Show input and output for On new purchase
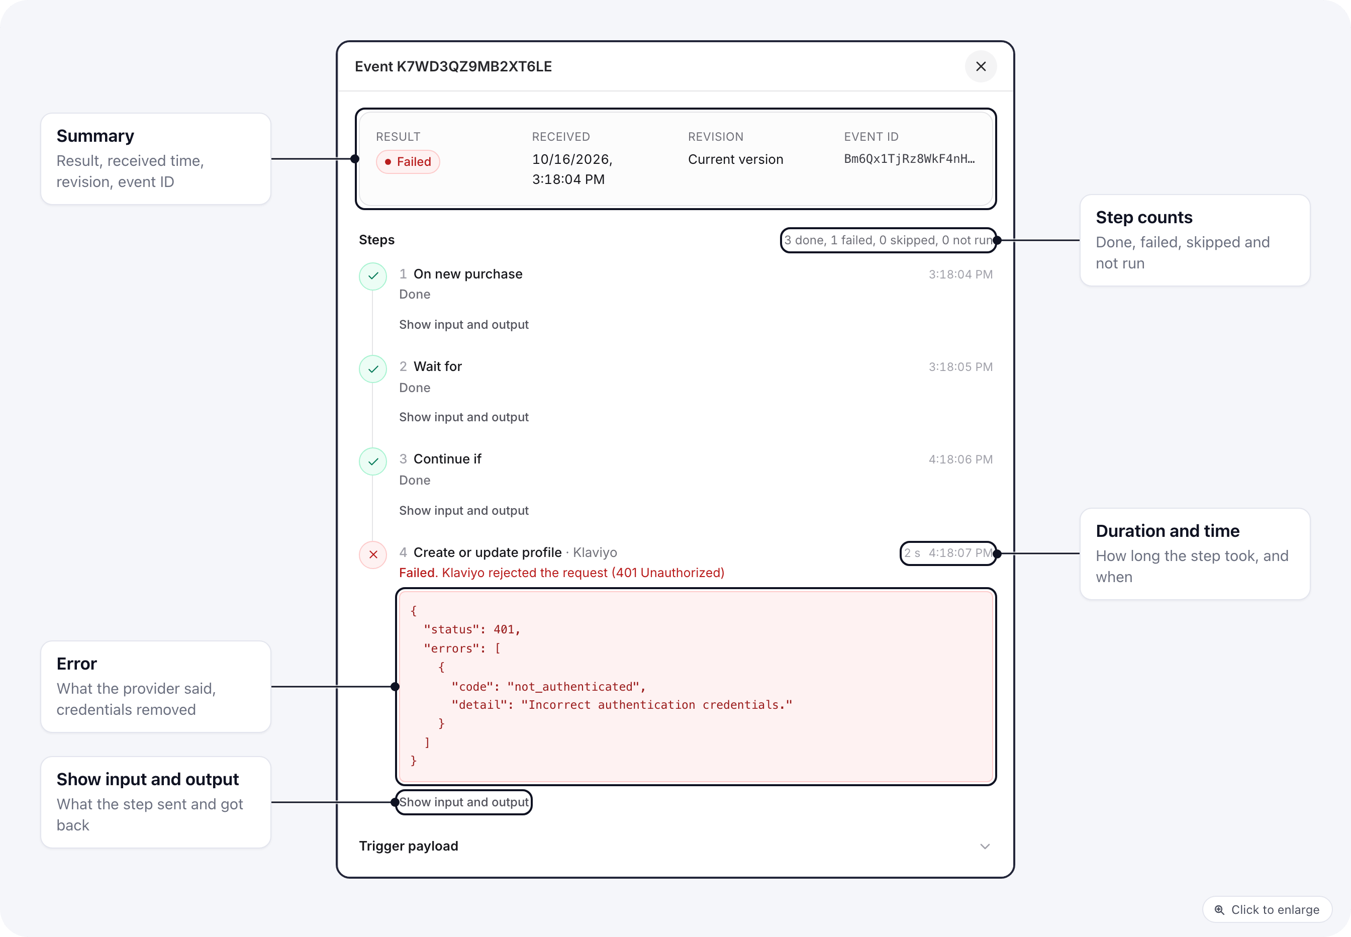This screenshot has height=937, width=1351. click(x=463, y=325)
